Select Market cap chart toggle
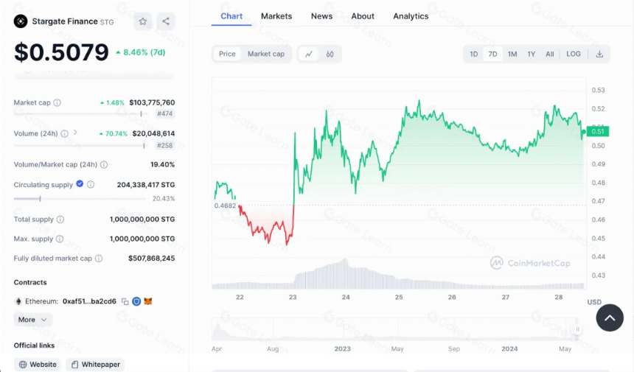The width and height of the screenshot is (634, 372). point(266,54)
